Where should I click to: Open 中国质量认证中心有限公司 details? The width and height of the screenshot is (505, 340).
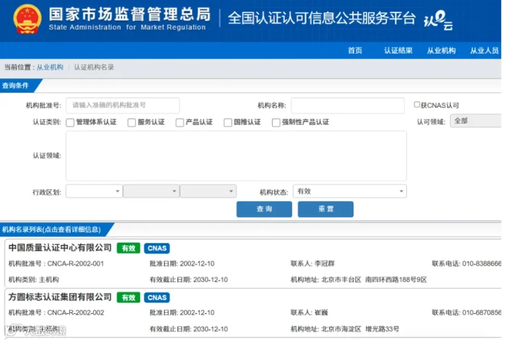[60, 248]
